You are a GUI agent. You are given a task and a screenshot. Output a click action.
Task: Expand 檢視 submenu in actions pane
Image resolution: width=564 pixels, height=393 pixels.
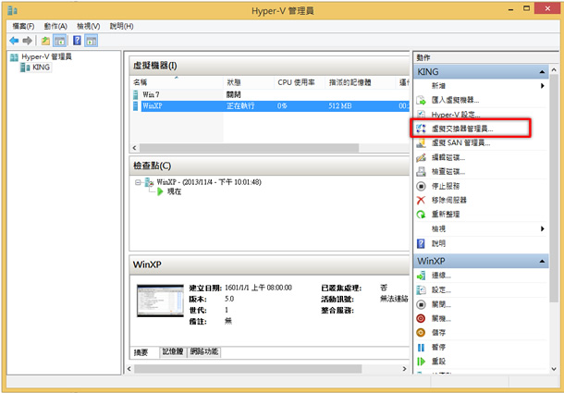point(543,229)
